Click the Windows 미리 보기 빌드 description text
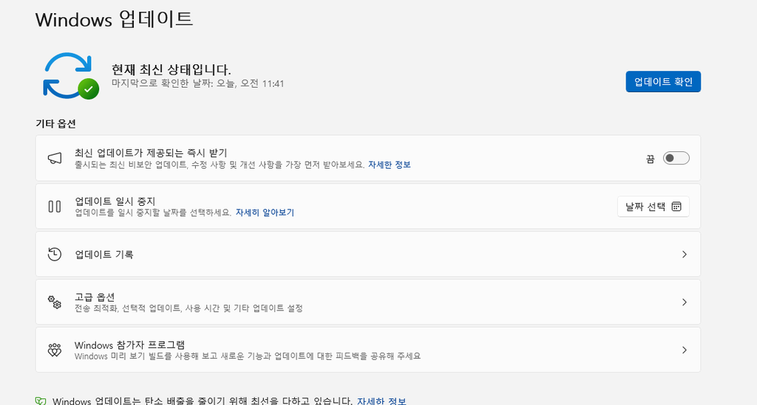This screenshot has width=757, height=405. coord(247,356)
